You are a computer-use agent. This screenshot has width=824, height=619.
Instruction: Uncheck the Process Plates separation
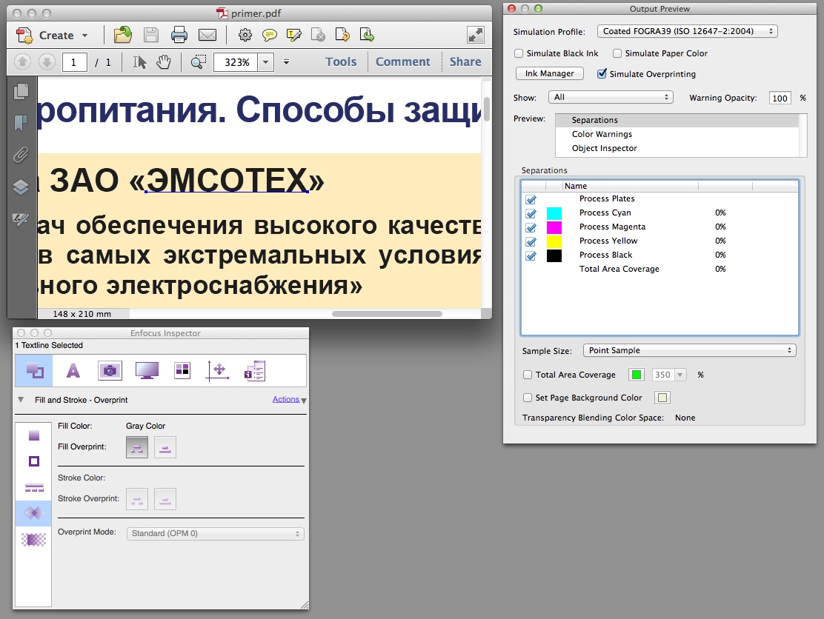pos(531,199)
